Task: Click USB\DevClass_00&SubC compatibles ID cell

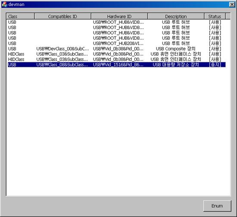Action: pos(62,49)
